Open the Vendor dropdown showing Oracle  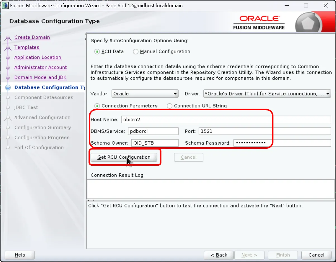click(145, 94)
